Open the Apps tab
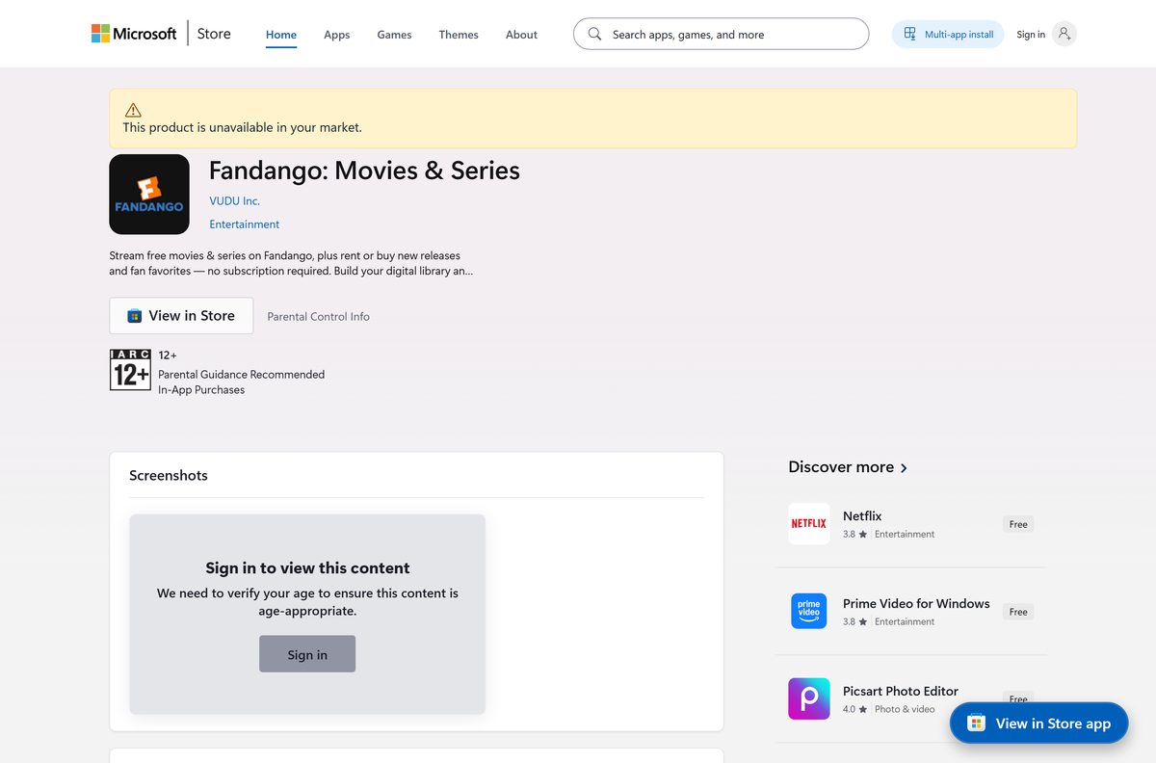Screen dimensions: 1156x763 click(337, 35)
